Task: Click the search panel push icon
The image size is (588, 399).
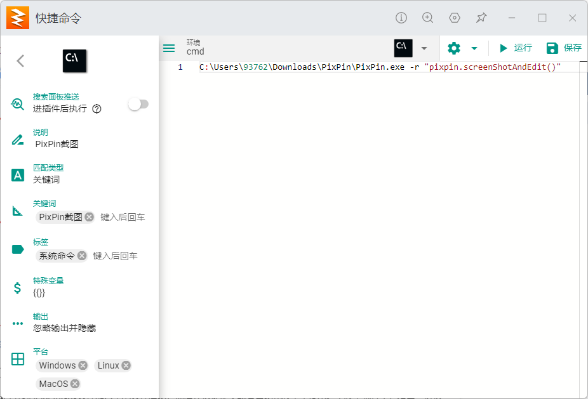Action: coord(18,104)
